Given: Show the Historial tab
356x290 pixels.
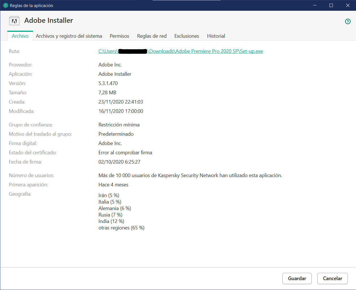Looking at the screenshot, I should point(216,36).
